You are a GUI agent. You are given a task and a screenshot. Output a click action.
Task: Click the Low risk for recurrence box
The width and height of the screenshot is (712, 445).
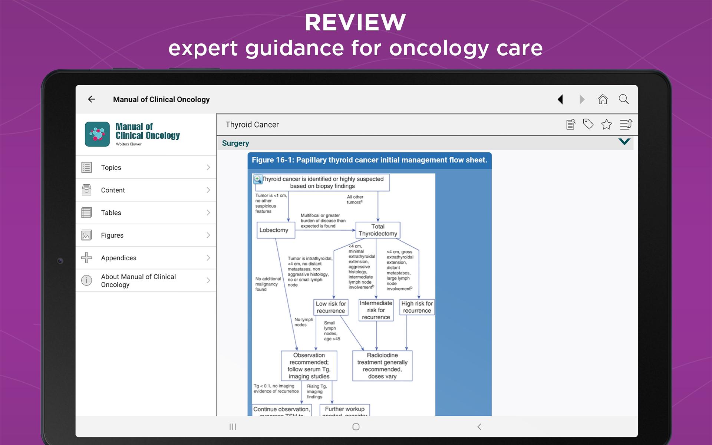point(331,307)
